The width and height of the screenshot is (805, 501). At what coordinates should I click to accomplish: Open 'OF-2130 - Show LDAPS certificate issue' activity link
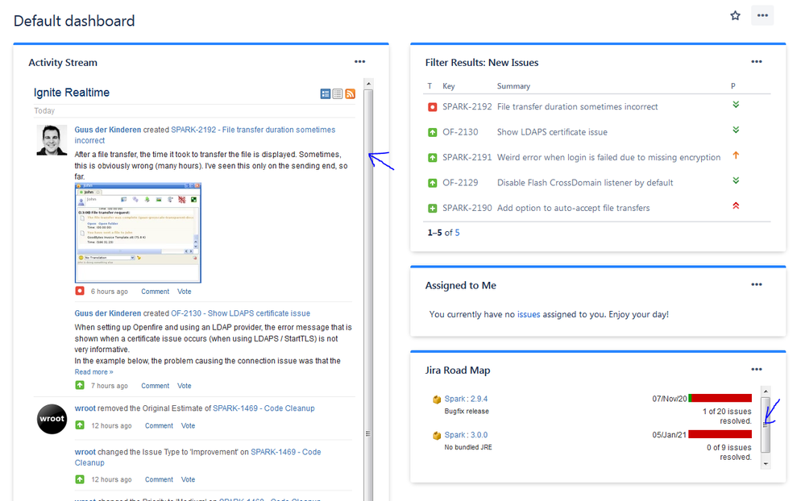(241, 313)
